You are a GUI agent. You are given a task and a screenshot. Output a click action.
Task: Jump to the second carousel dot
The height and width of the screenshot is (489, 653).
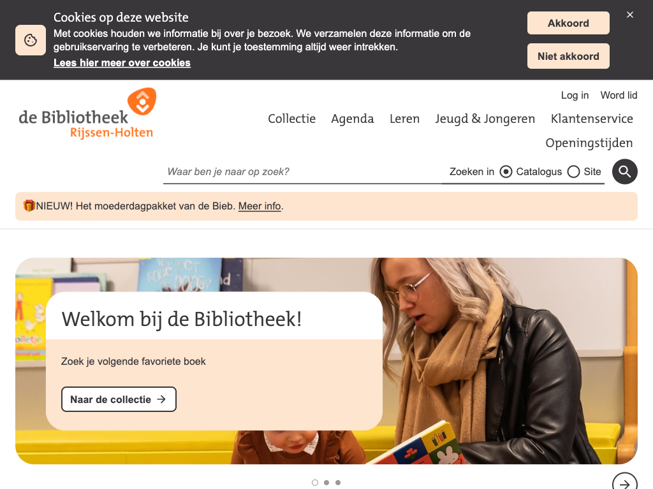point(326,483)
